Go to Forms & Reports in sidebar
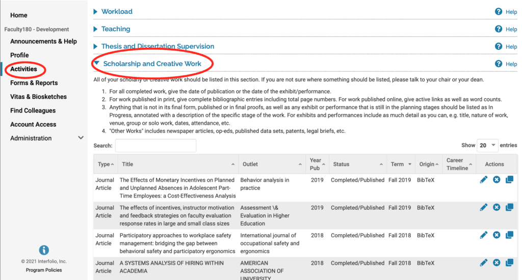The width and height of the screenshot is (522, 280). coord(34,83)
